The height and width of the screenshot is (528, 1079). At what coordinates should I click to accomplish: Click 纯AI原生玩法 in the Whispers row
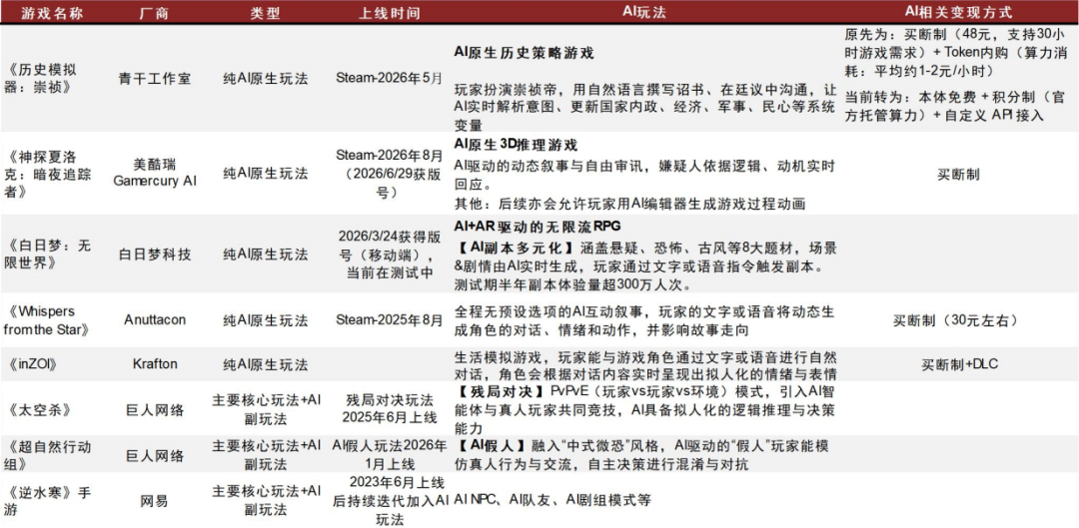click(x=265, y=320)
